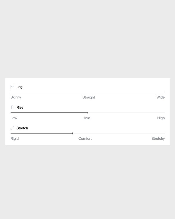Click the Rise slider handle marker
This screenshot has height=219, width=175.
tap(88, 113)
